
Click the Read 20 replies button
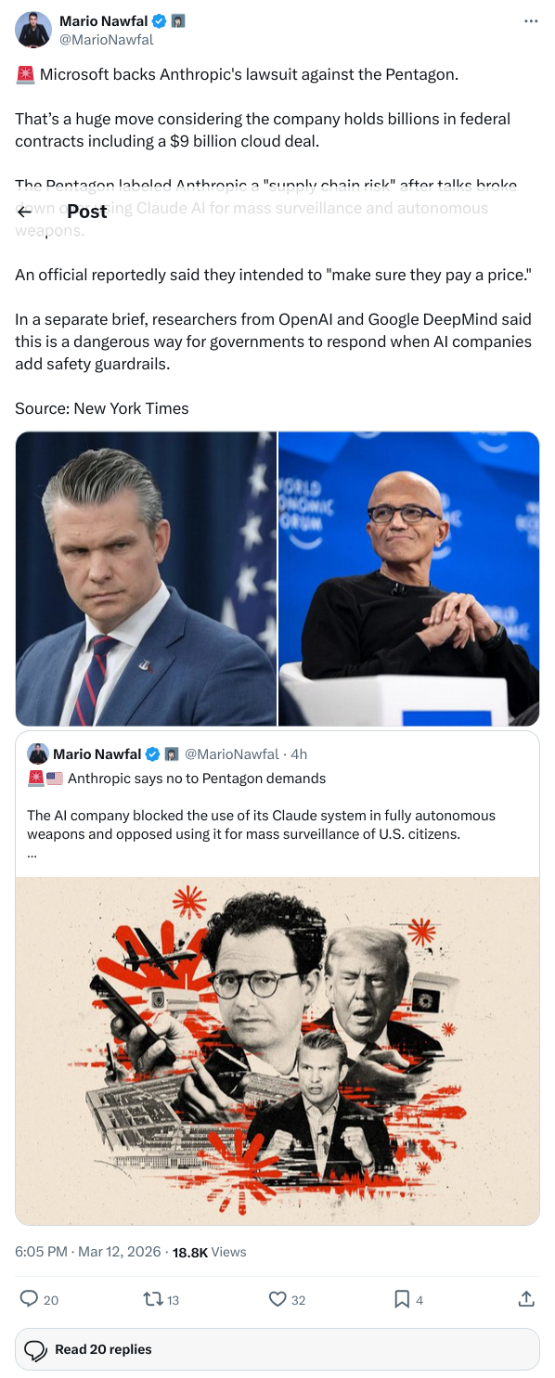pyautogui.click(x=277, y=1349)
